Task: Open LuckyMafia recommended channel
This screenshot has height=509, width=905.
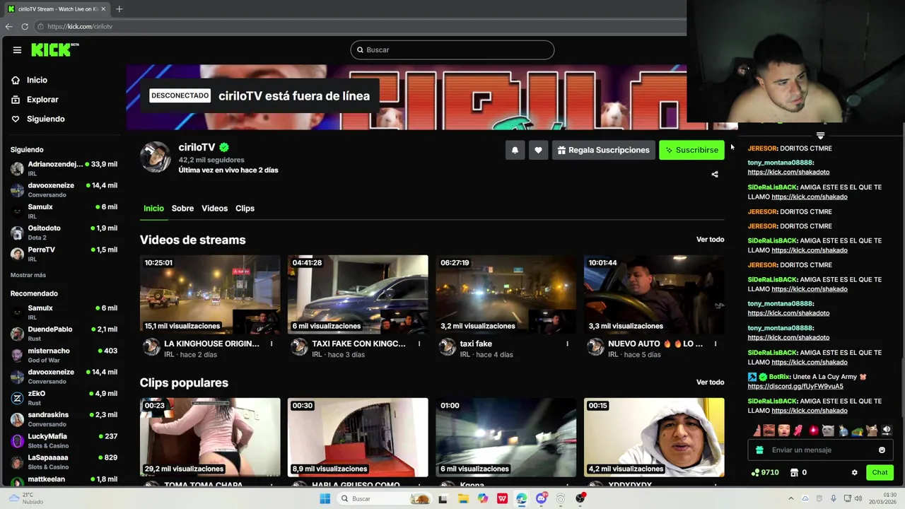Action: click(64, 440)
